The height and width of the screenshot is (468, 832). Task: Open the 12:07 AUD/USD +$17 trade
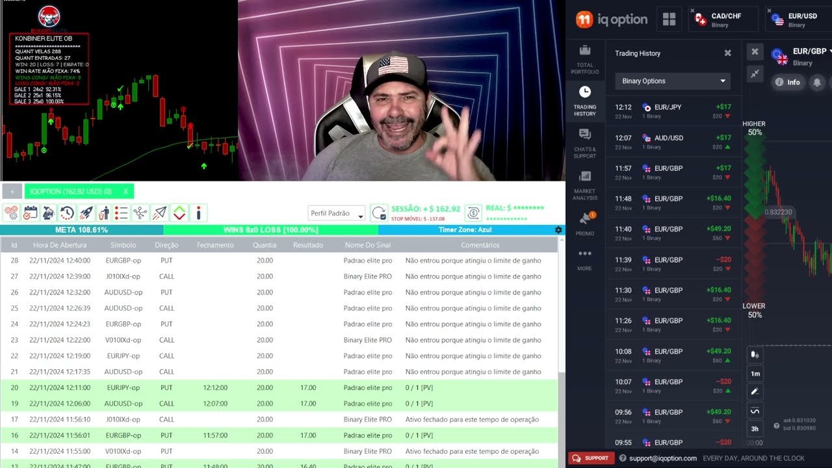(x=673, y=142)
